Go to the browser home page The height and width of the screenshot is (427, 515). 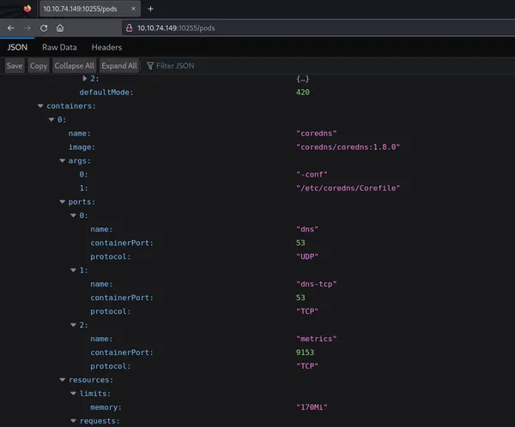click(60, 27)
